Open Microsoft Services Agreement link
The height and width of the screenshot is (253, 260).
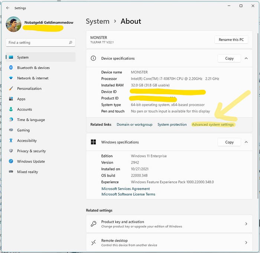point(126,189)
